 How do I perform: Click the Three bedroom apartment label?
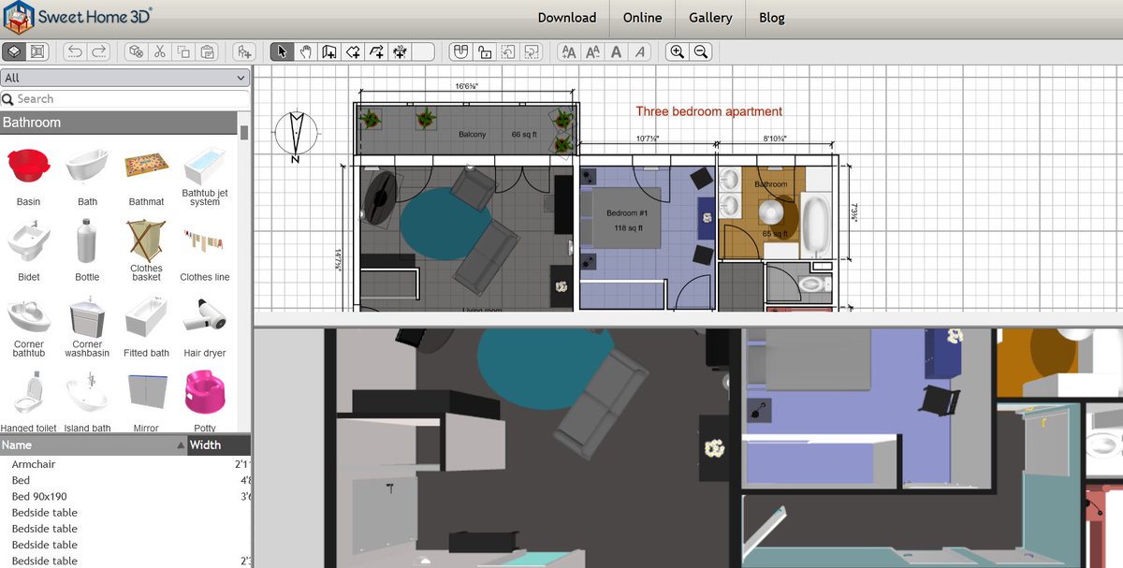click(709, 111)
